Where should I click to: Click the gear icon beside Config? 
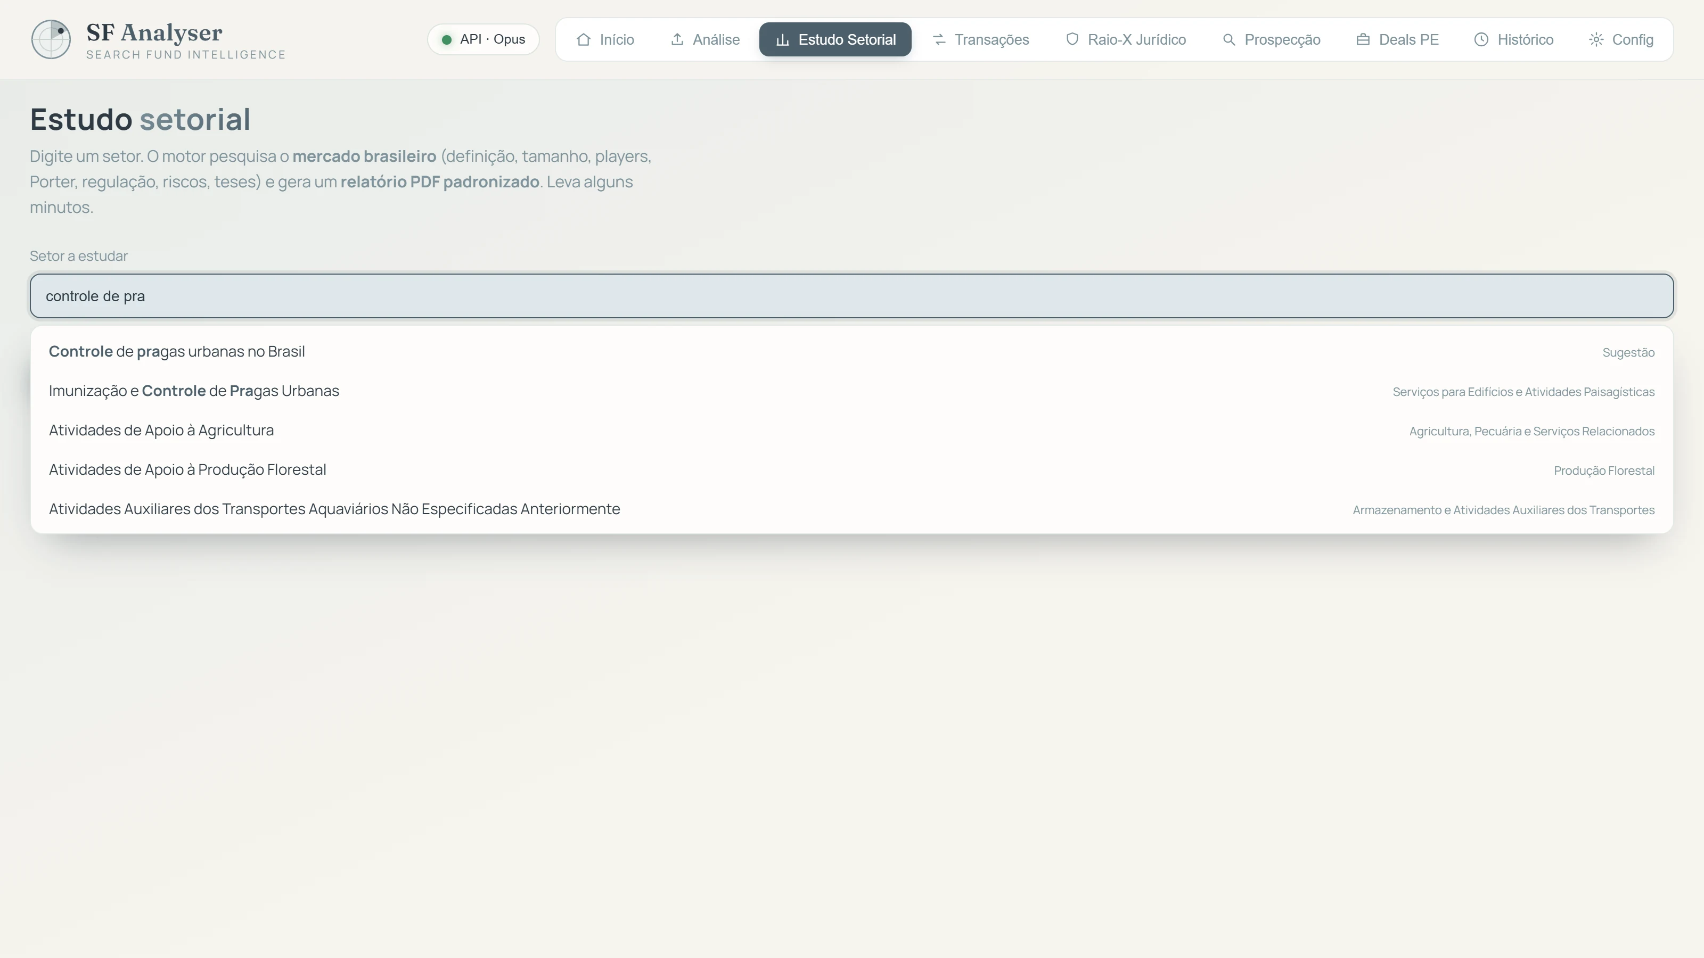pyautogui.click(x=1595, y=40)
